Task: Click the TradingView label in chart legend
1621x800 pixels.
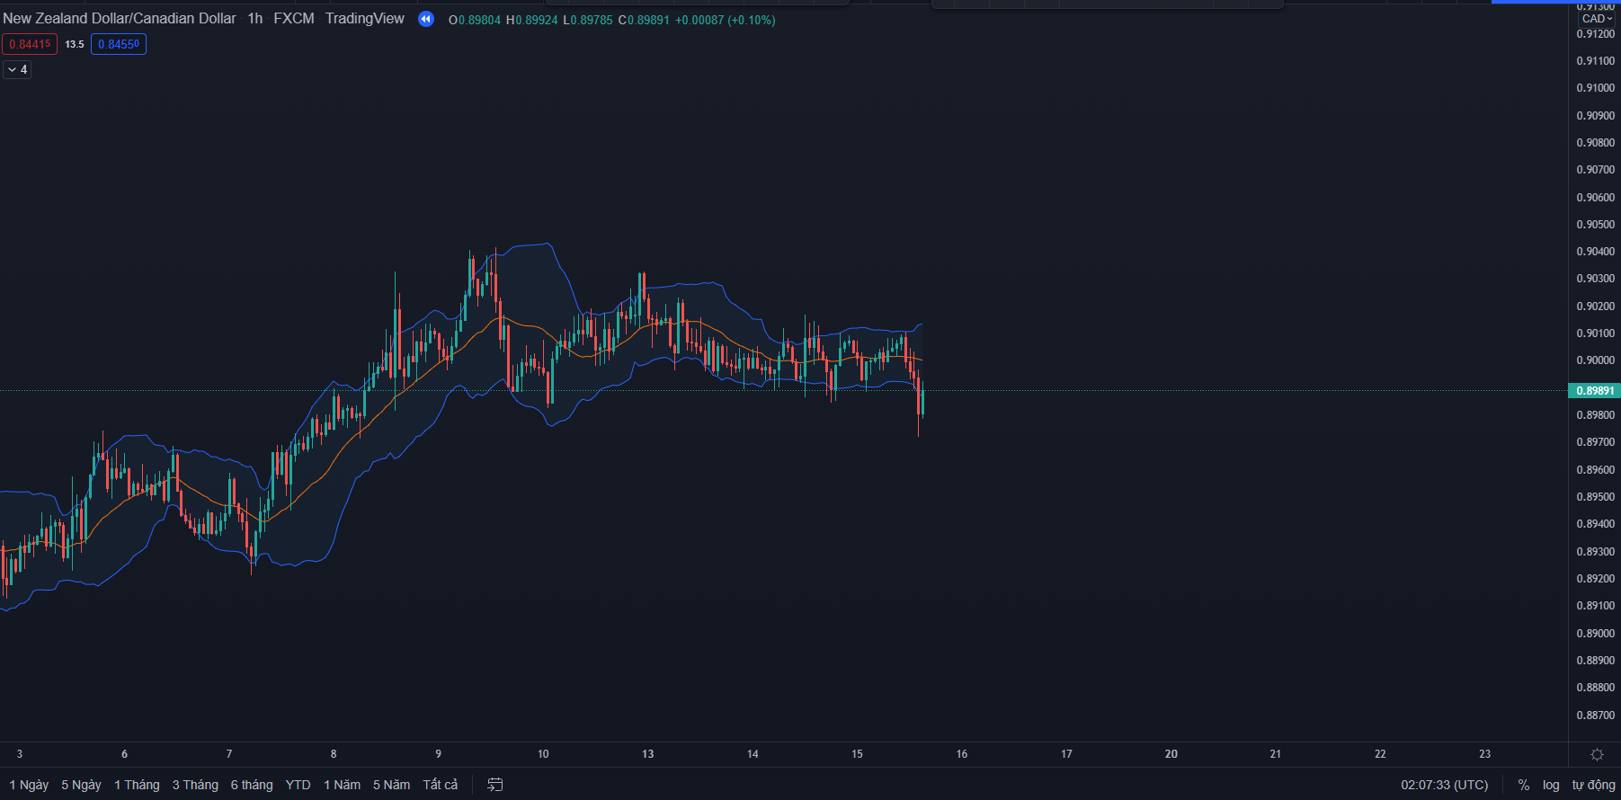Action: [365, 19]
